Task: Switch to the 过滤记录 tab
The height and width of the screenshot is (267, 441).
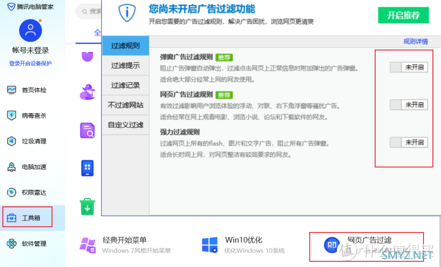Action: [125, 85]
